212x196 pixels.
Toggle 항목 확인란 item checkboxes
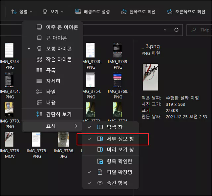[x=110, y=162]
